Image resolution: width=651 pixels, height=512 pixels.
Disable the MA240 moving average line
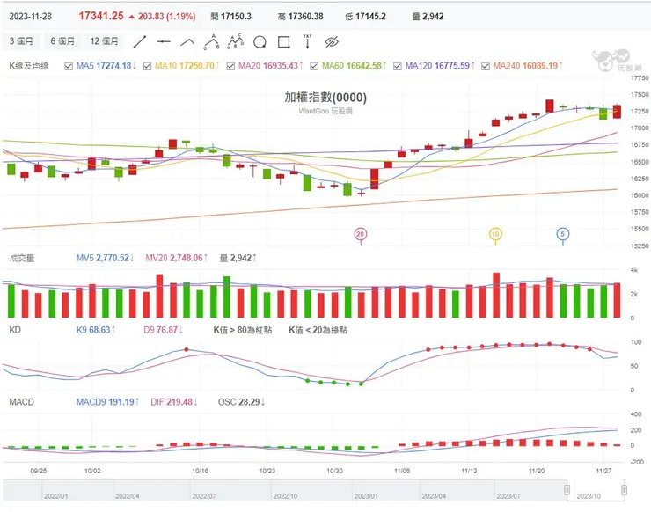click(x=484, y=66)
